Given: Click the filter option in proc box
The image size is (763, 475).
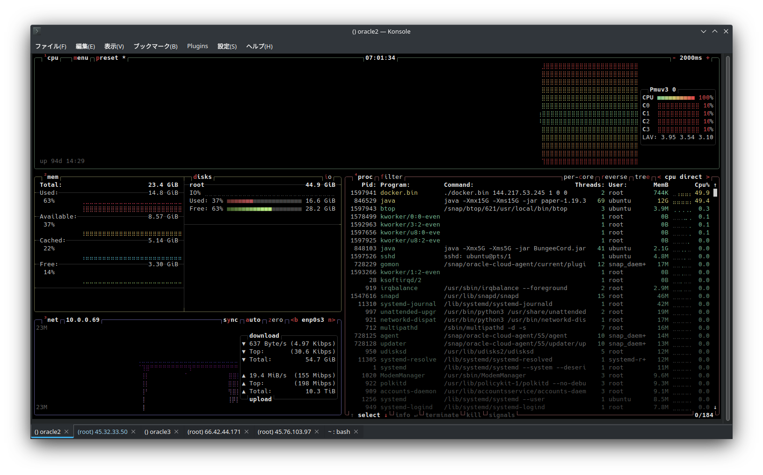Looking at the screenshot, I should (391, 177).
